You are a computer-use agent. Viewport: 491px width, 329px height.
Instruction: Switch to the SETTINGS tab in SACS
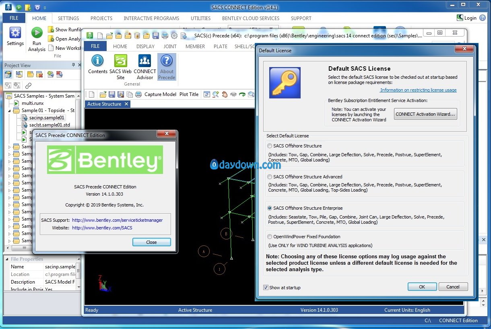click(68, 18)
